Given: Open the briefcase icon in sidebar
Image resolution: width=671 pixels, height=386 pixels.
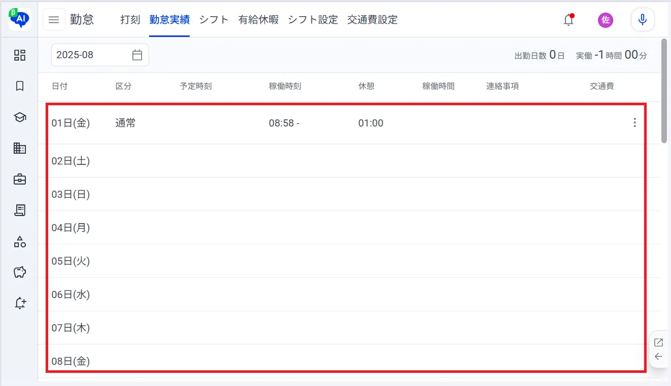Looking at the screenshot, I should pyautogui.click(x=20, y=179).
